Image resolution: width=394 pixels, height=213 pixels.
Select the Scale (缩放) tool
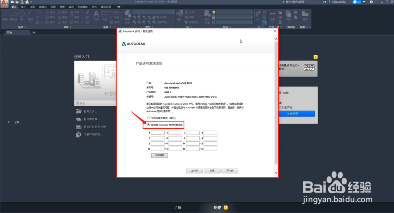[63, 22]
